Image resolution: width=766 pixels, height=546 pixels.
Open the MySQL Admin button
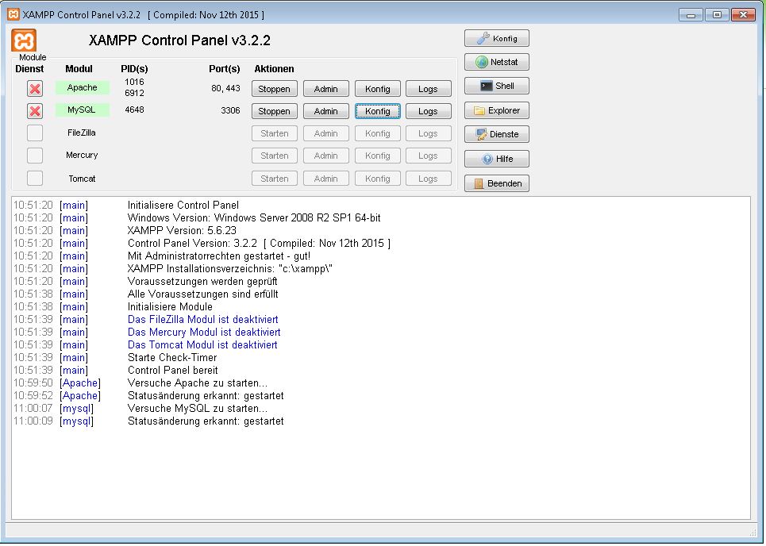[x=325, y=111]
